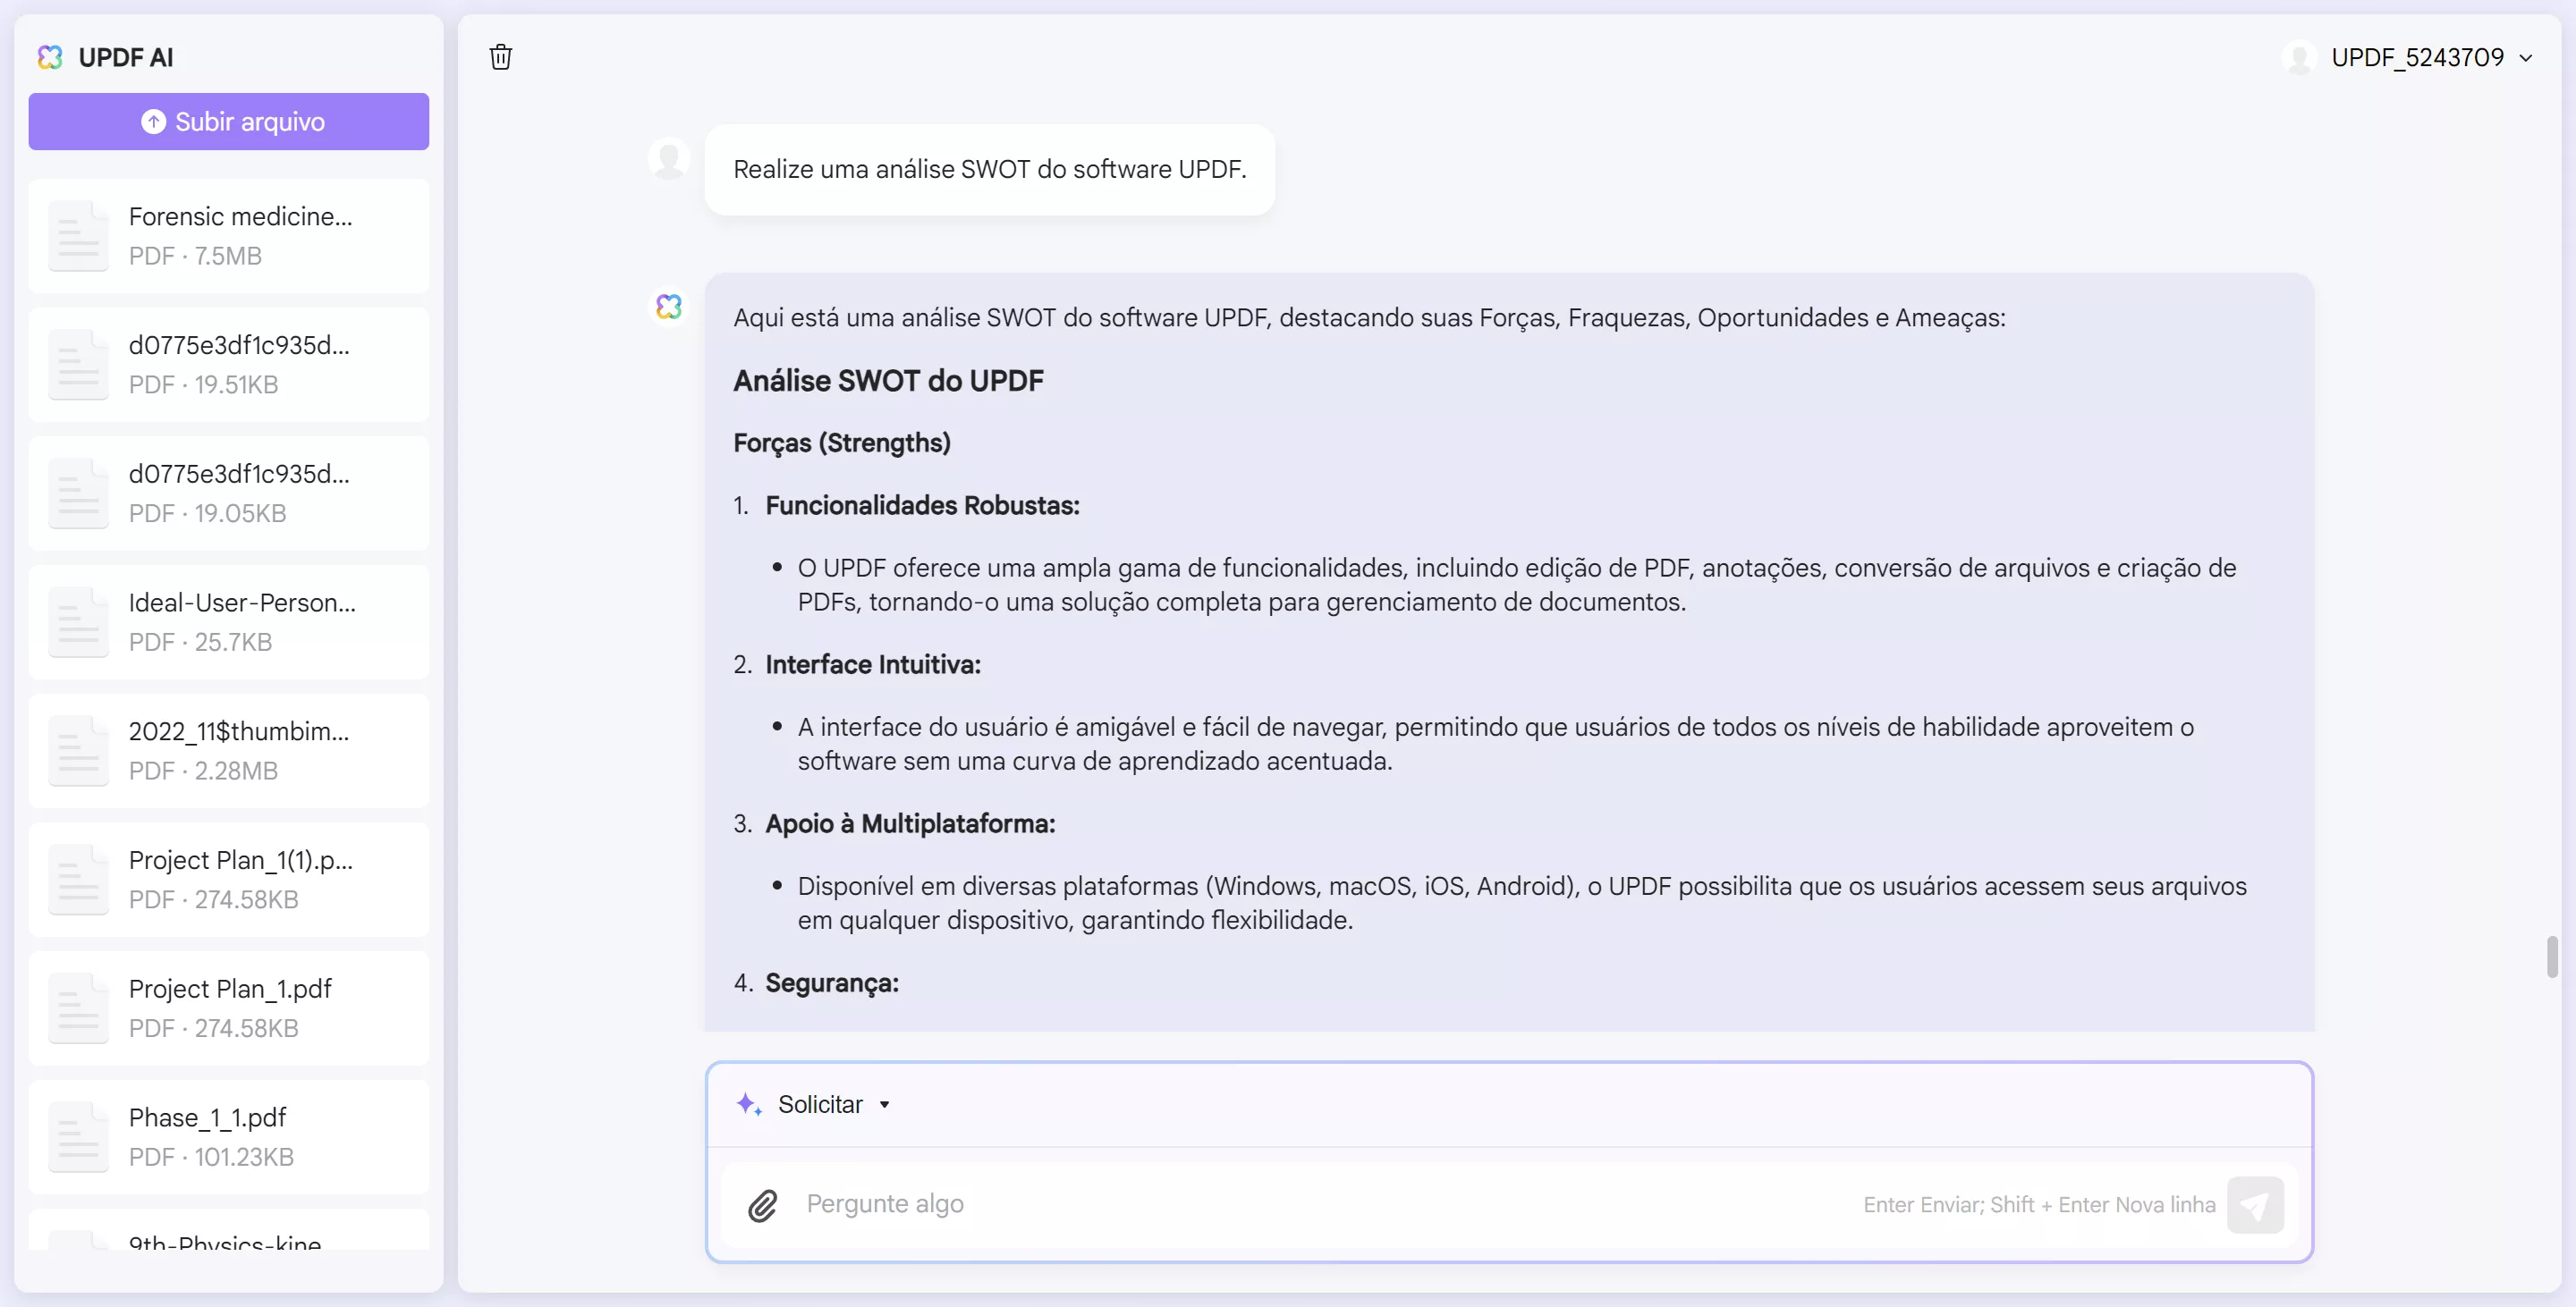
Task: Click the chat scrollbar thumb
Action: pyautogui.click(x=2552, y=957)
